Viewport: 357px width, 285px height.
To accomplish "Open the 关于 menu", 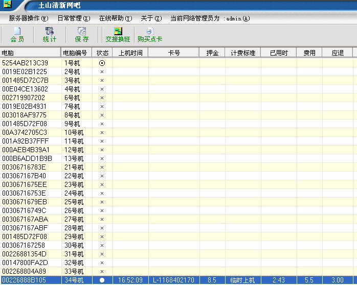I will coord(151,18).
